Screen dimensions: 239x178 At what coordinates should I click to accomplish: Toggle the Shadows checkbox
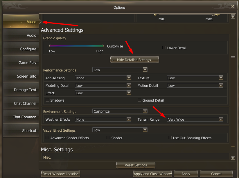pos(47,100)
